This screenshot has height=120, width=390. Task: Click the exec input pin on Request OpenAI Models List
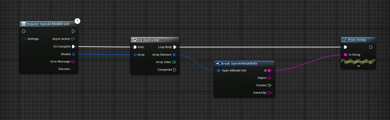coord(24,31)
